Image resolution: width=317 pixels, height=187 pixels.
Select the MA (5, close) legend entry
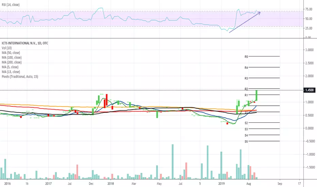click(x=10, y=67)
